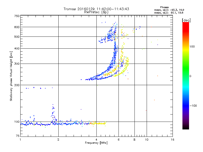Click the yellow E-layer trace near 4.3 MHz
Screen dimensions: 203x152
(x=99, y=123)
